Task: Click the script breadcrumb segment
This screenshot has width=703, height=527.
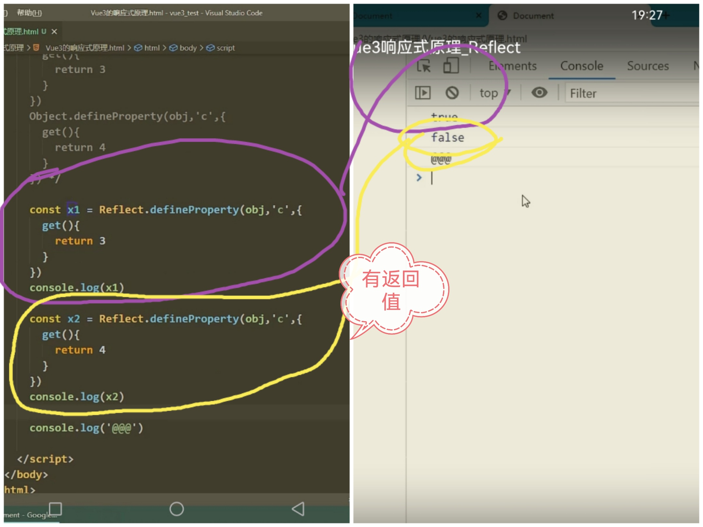Action: (x=225, y=48)
